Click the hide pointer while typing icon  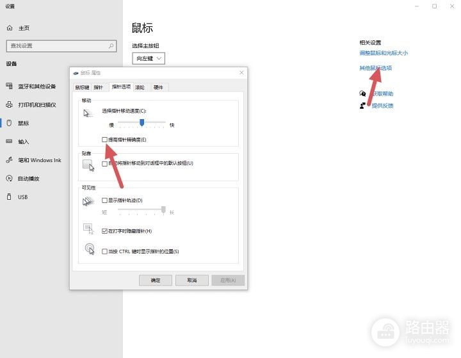[88, 229]
